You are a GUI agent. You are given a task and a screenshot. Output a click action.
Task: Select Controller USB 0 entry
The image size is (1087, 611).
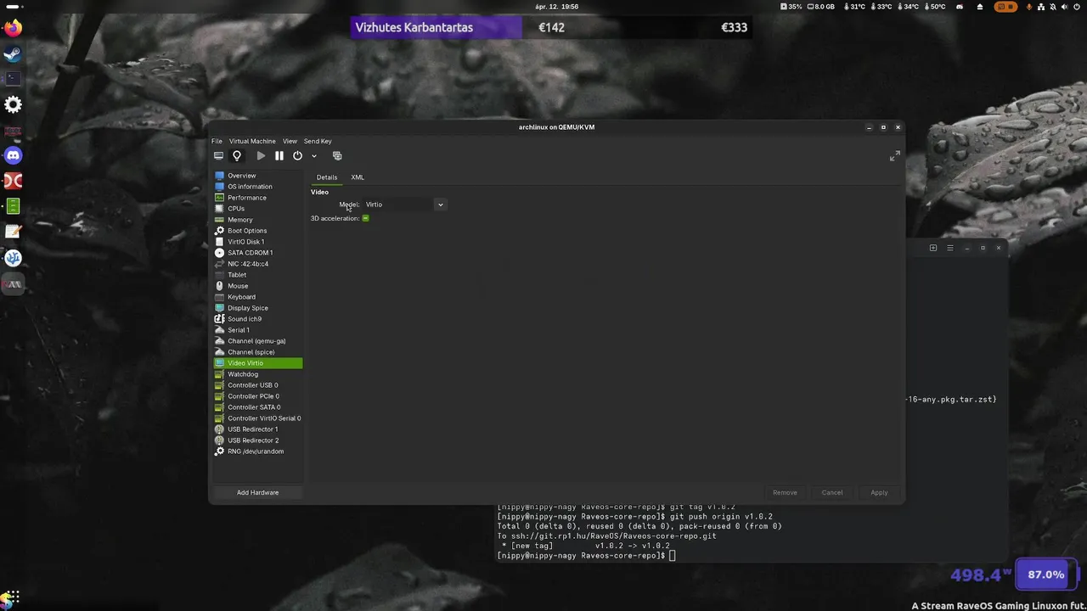point(257,385)
